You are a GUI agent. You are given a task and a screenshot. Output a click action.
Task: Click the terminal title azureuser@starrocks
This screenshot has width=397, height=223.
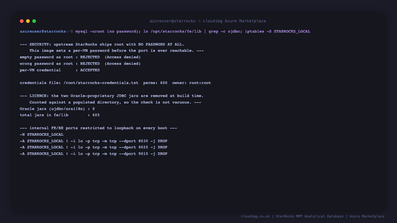[208, 21]
